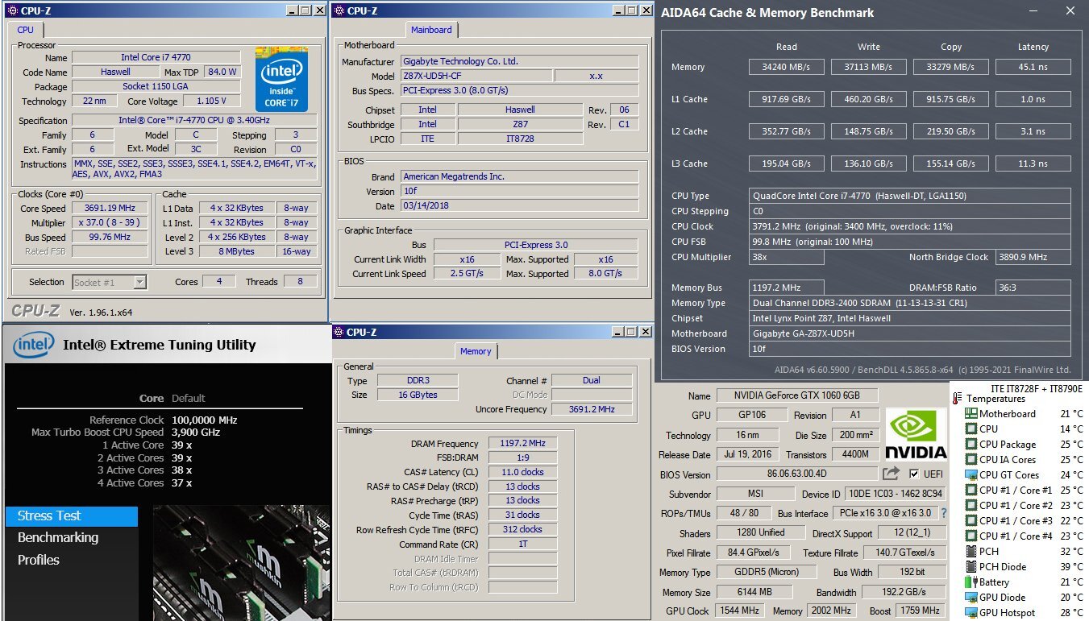Click the DRAM Frequency 1197.2 MHz value
This screenshot has height=621, width=1089.
[522, 444]
